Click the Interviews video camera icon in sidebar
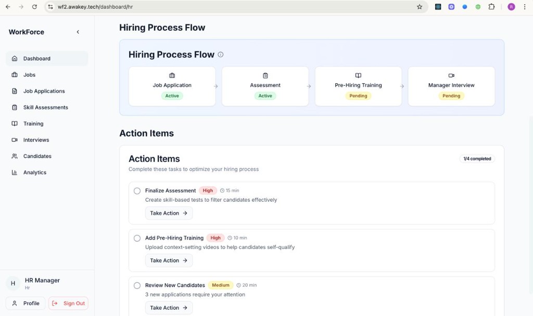Viewport: 533px width, 316px height. [15, 140]
